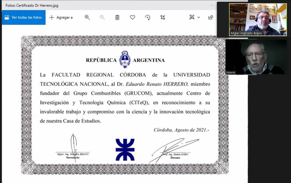The width and height of the screenshot is (291, 183).
Task: Open the edit and create tool icon
Action: point(192,17)
